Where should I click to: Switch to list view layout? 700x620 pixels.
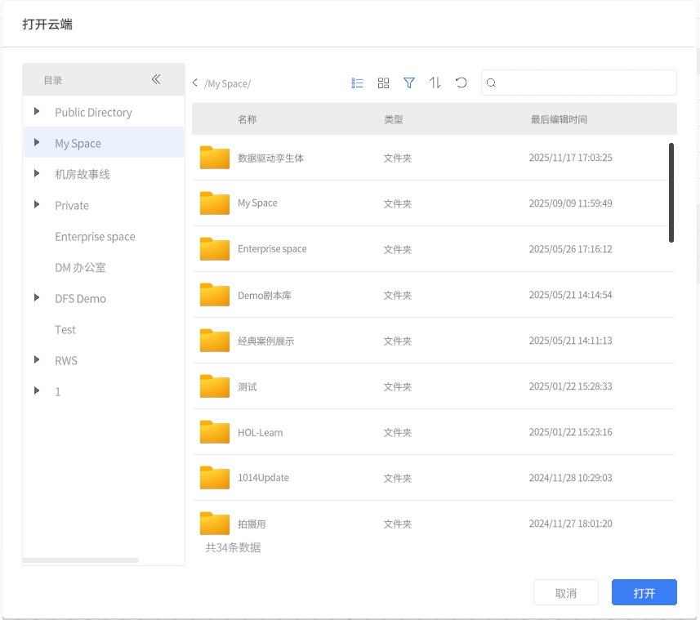click(357, 83)
